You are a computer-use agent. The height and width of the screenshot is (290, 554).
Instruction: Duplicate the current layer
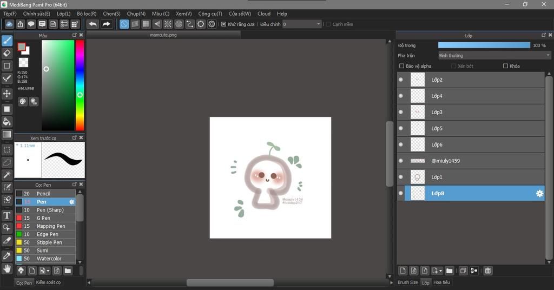pyautogui.click(x=463, y=271)
